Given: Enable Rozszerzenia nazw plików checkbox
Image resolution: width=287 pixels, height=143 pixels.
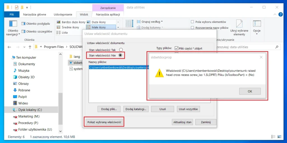Looking at the screenshot, I should [x=192, y=28].
